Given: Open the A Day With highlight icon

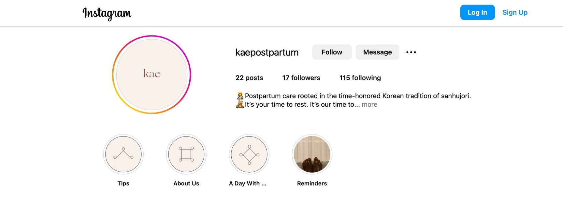Looking at the screenshot, I should coord(249,154).
